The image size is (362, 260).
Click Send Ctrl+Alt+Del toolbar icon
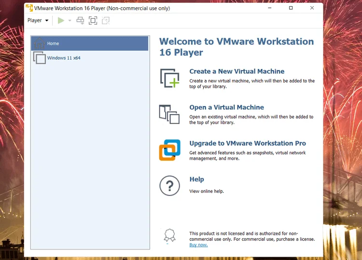(80, 21)
